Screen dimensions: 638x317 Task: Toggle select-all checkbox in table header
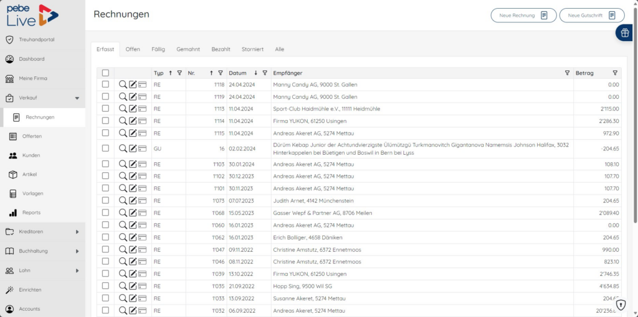(x=105, y=73)
